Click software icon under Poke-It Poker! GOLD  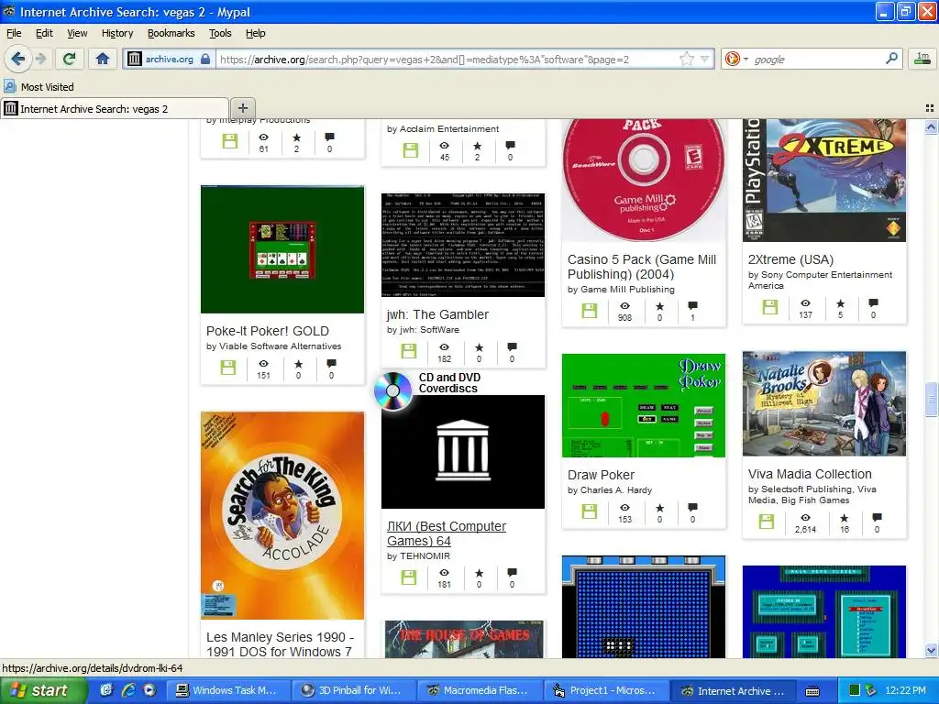(228, 367)
